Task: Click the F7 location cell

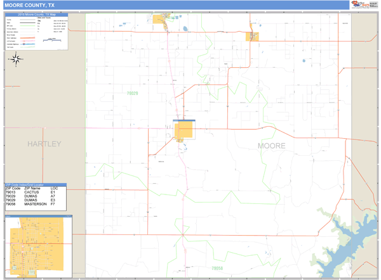Action: pyautogui.click(x=53, y=204)
